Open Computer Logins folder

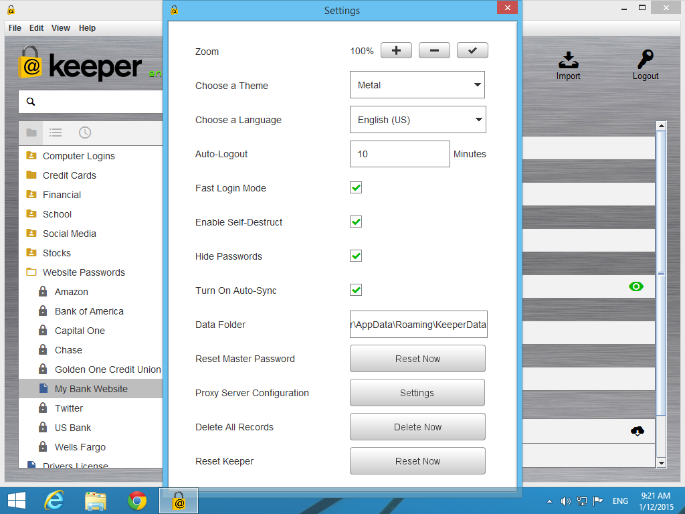point(79,156)
